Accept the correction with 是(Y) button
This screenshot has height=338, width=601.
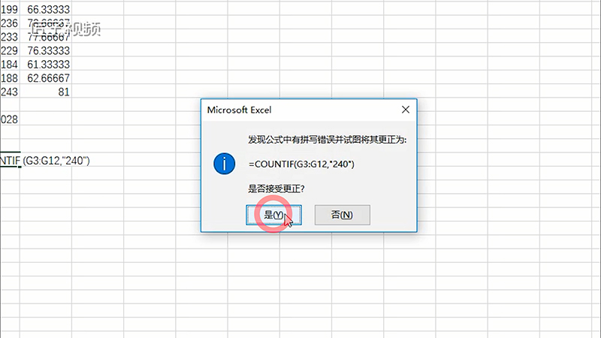pyautogui.click(x=274, y=215)
